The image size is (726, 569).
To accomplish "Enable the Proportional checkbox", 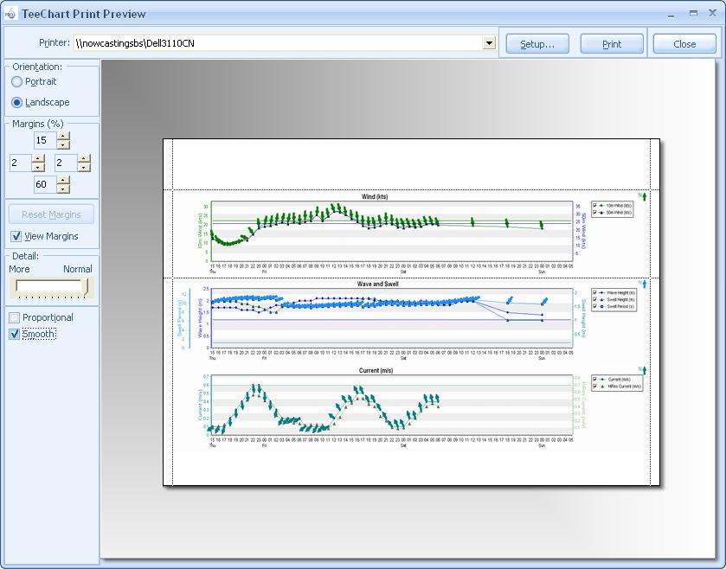I will [15, 318].
